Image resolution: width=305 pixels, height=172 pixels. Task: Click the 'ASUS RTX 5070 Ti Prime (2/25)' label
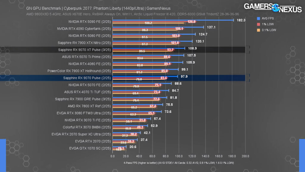86,57
